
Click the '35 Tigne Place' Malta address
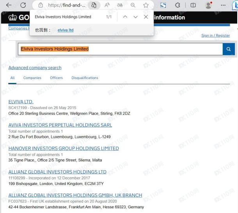click(55, 160)
